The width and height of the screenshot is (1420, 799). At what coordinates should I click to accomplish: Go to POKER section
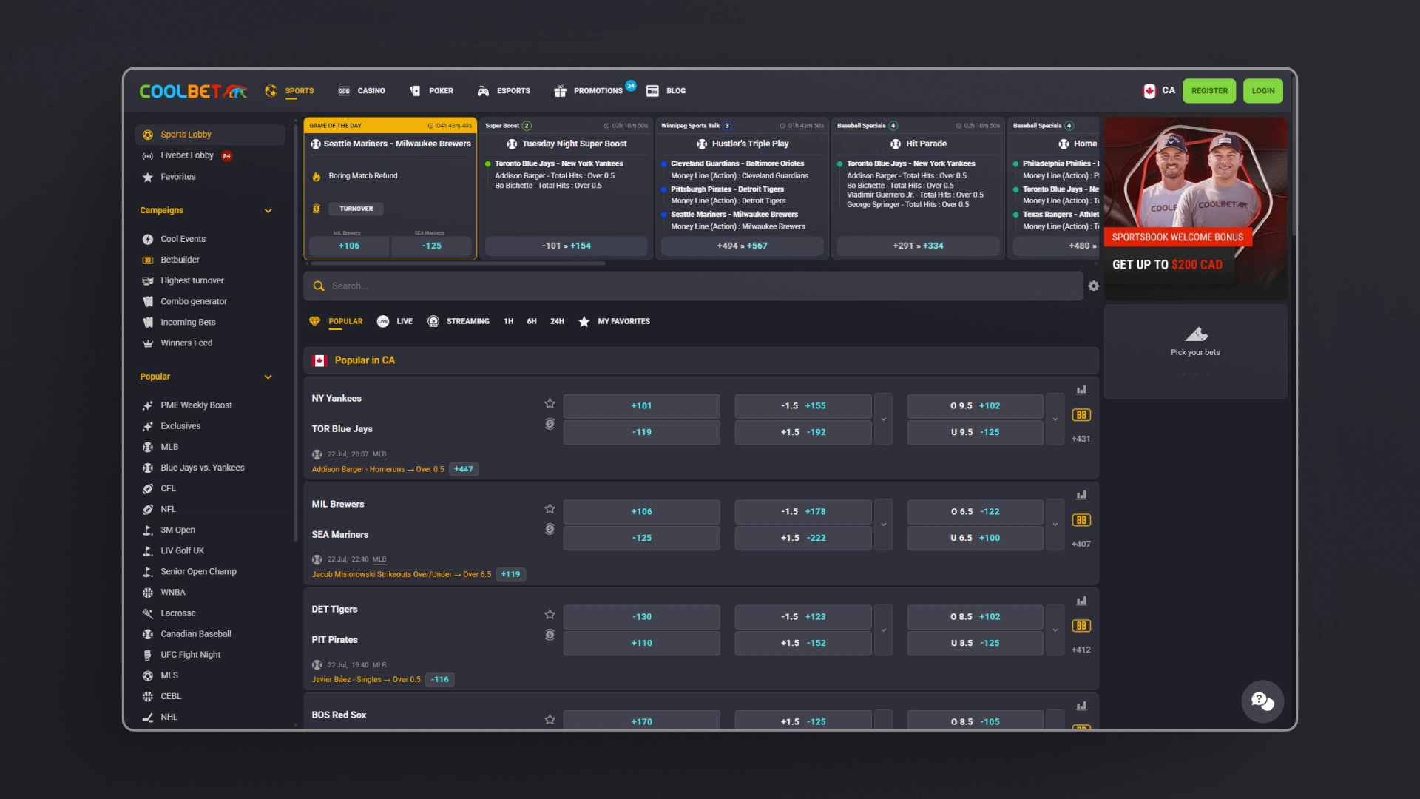point(431,91)
